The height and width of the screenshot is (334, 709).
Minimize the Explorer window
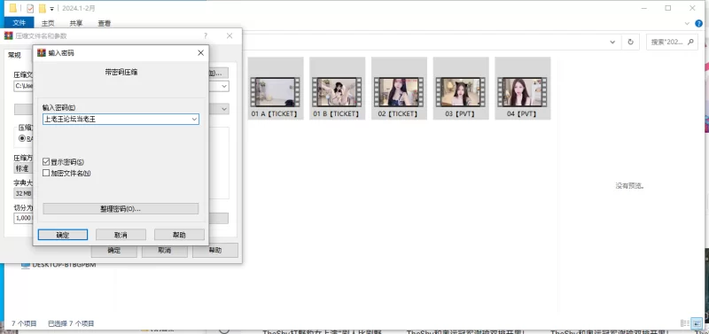coord(644,8)
